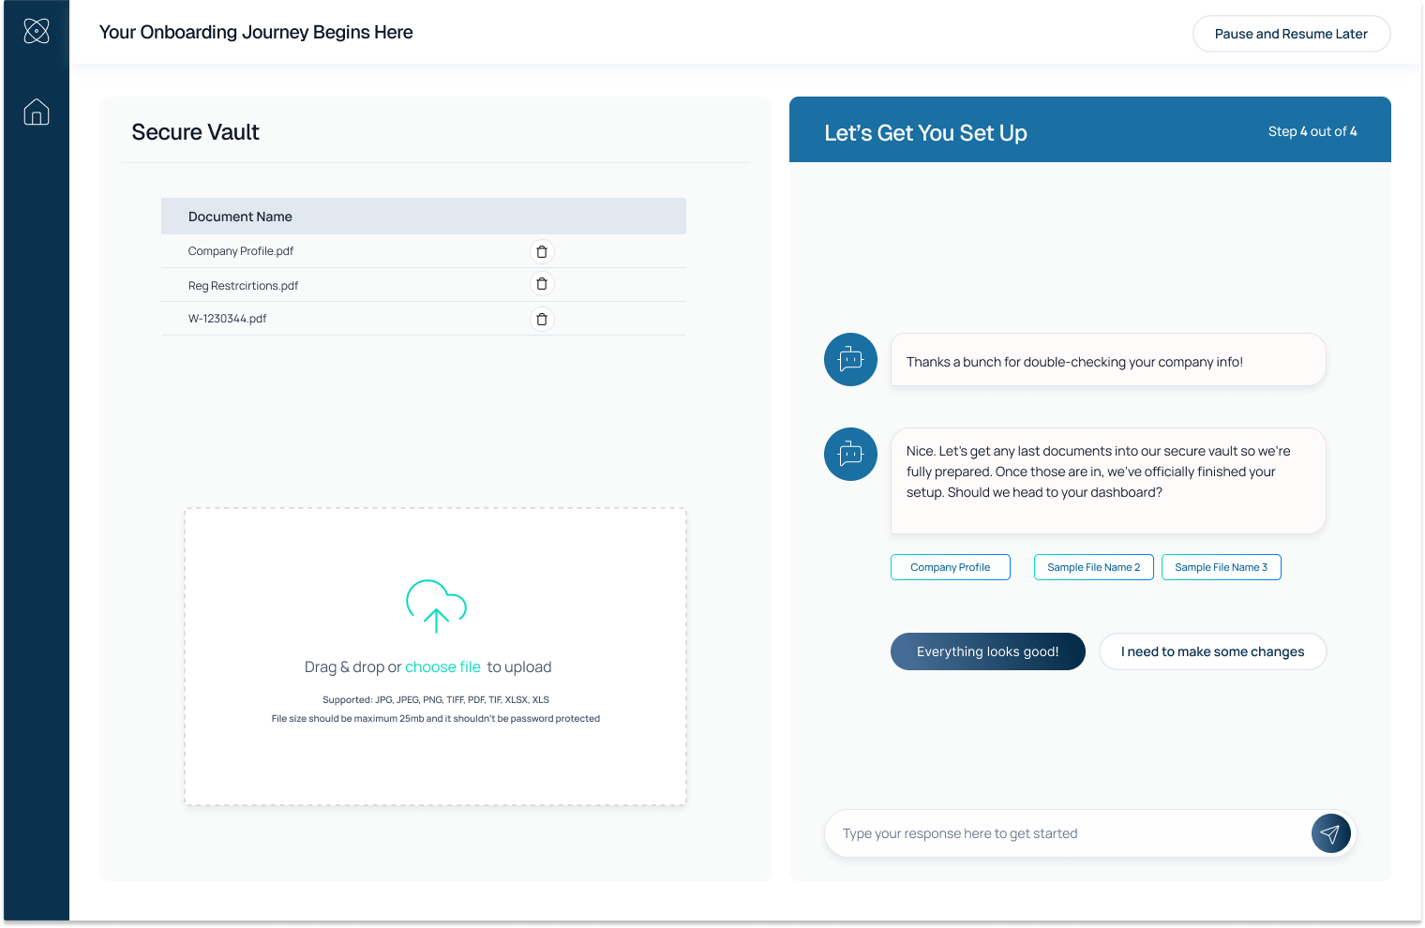Image resolution: width=1425 pixels, height=928 pixels.
Task: Click the Document Name column header
Action: click(240, 217)
